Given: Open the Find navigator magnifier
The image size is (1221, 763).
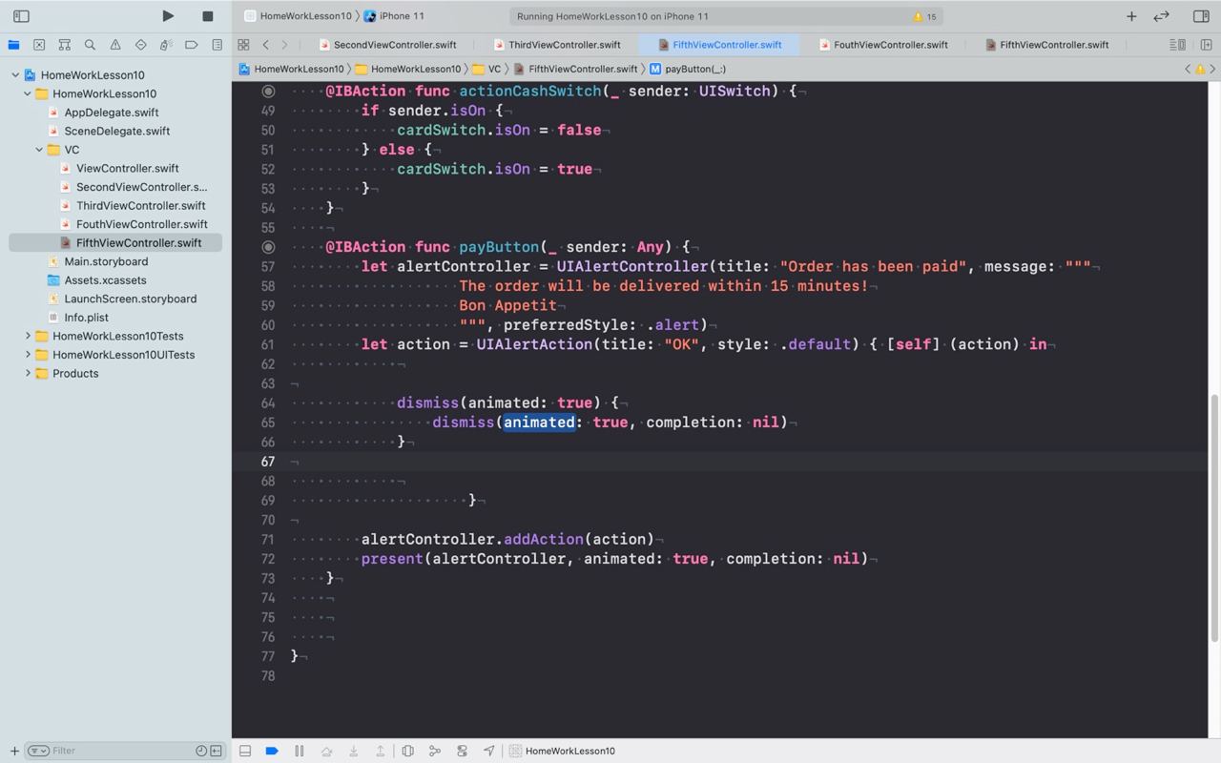Looking at the screenshot, I should (90, 45).
